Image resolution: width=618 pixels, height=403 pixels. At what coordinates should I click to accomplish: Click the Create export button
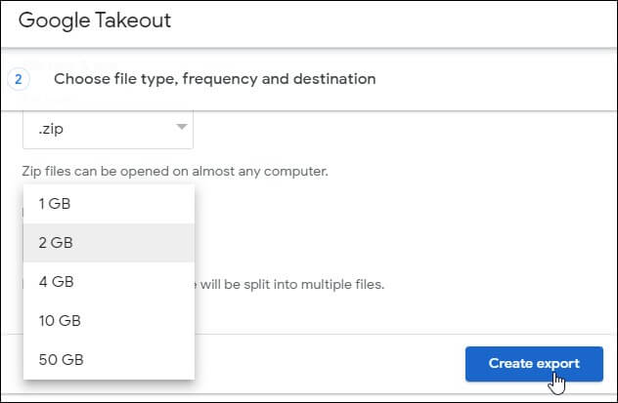(534, 364)
